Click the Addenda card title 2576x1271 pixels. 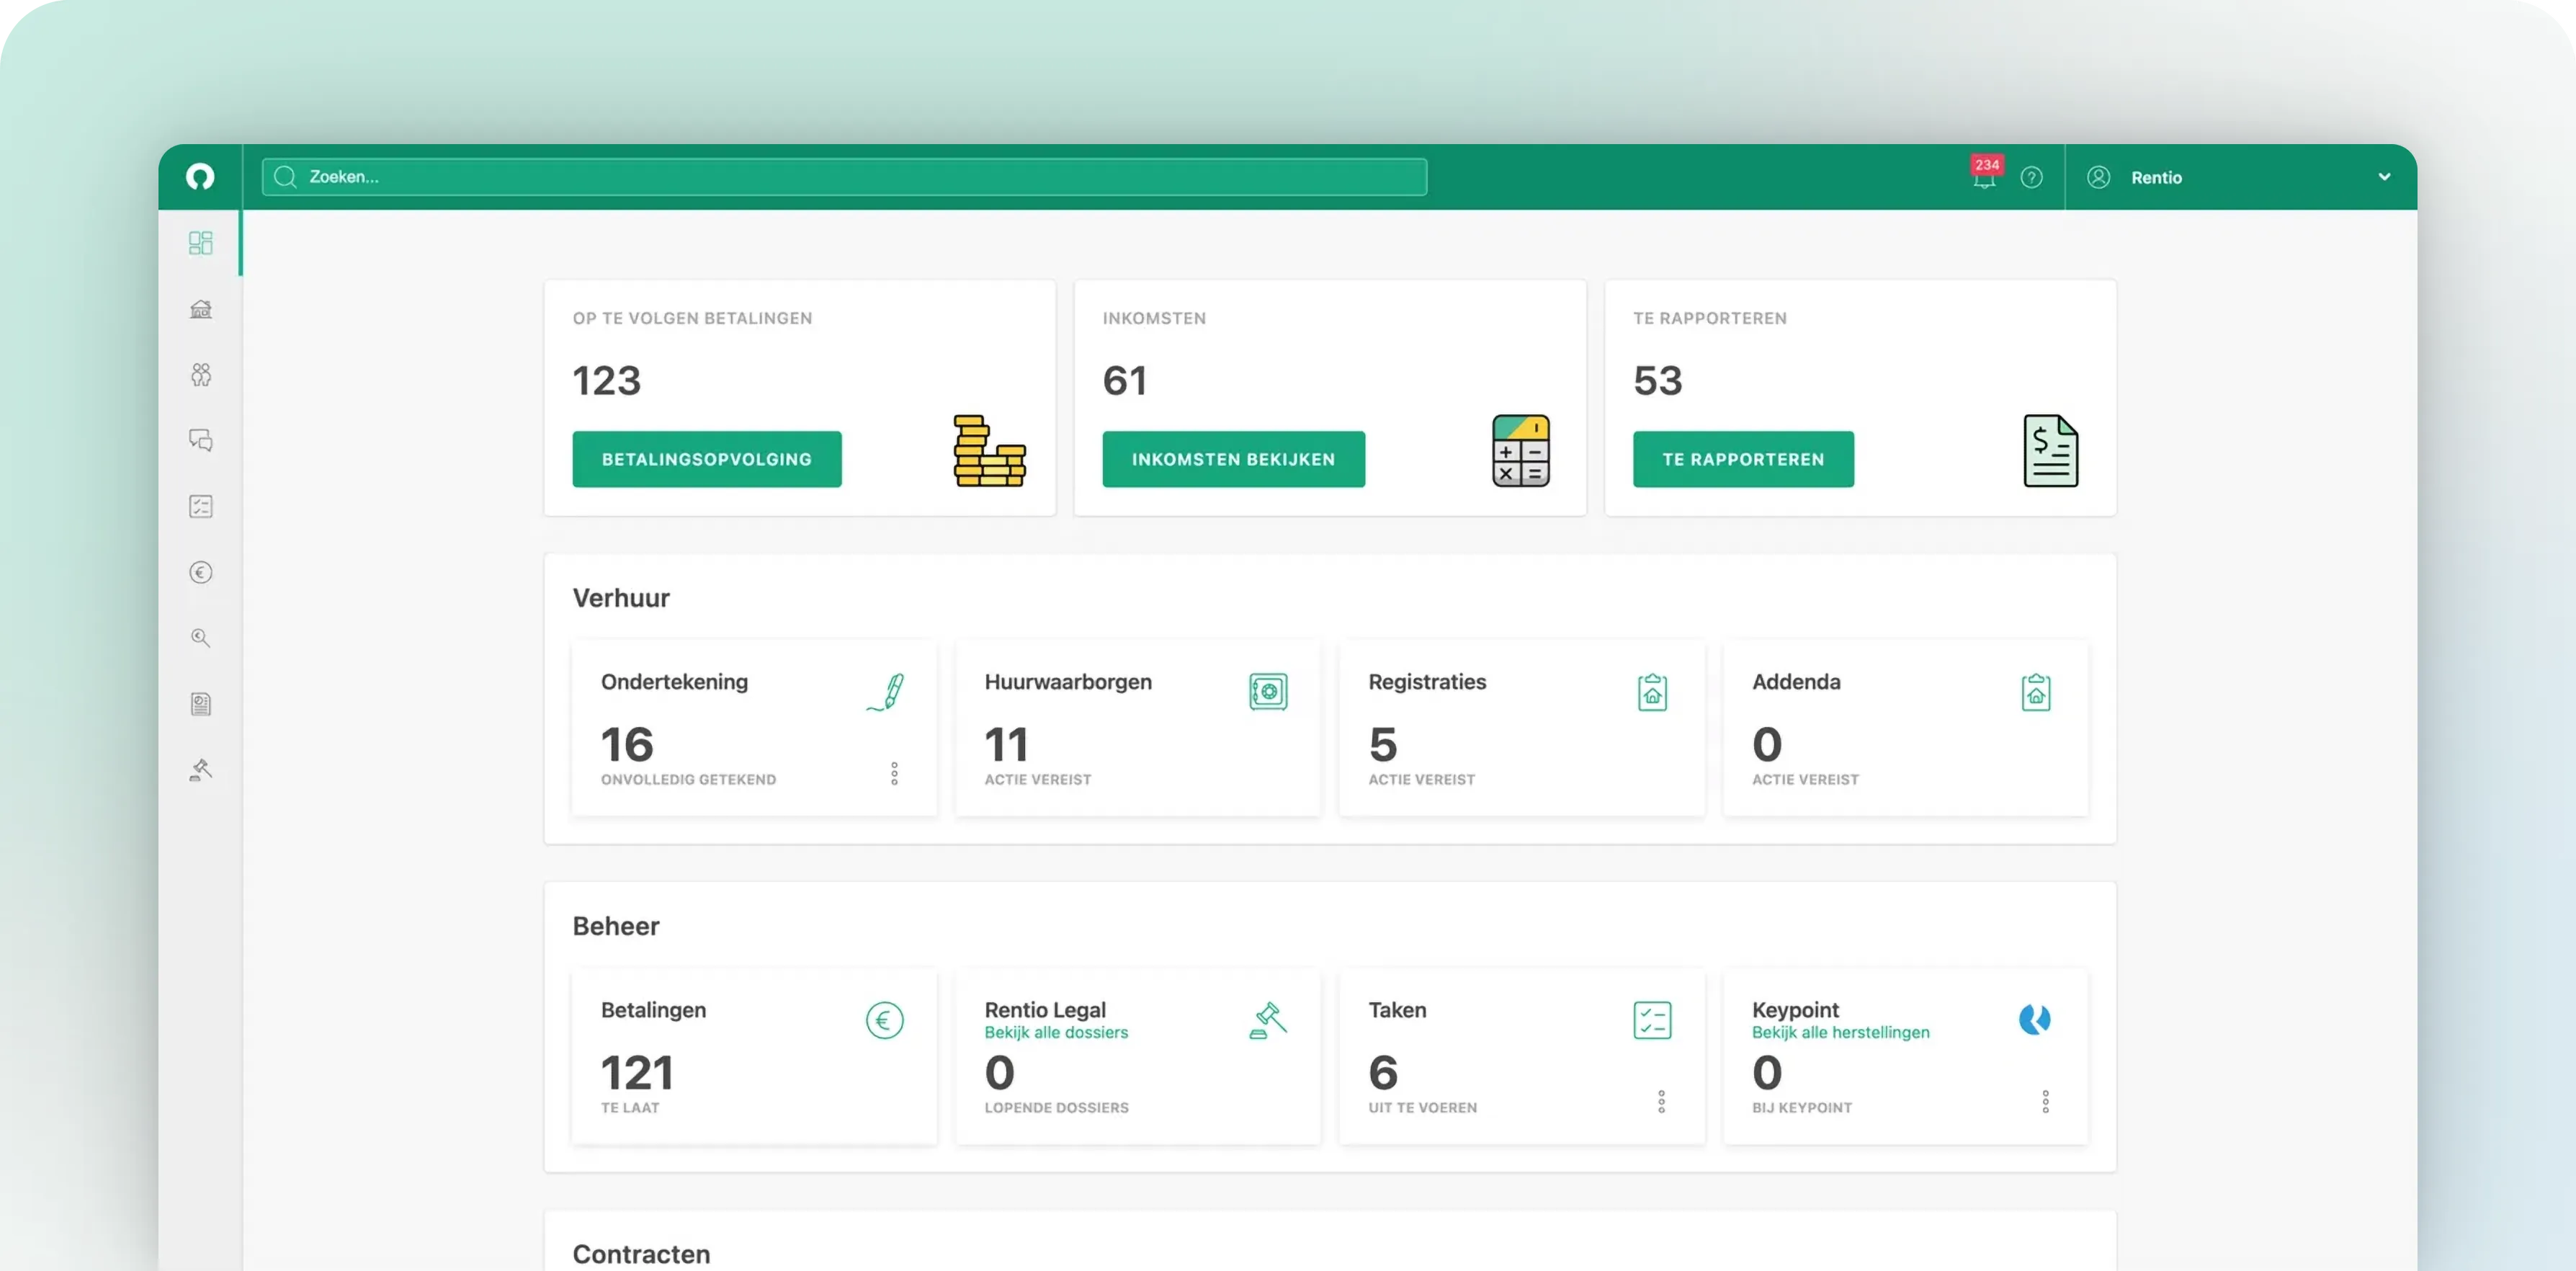click(1795, 682)
